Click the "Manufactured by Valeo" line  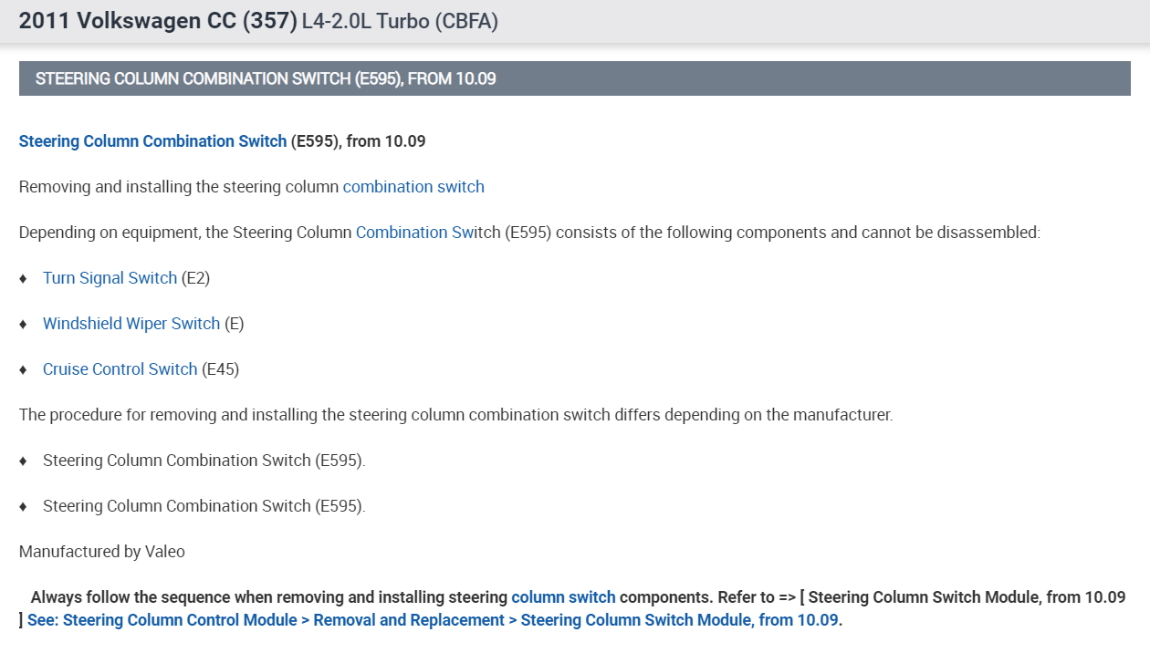coord(101,552)
